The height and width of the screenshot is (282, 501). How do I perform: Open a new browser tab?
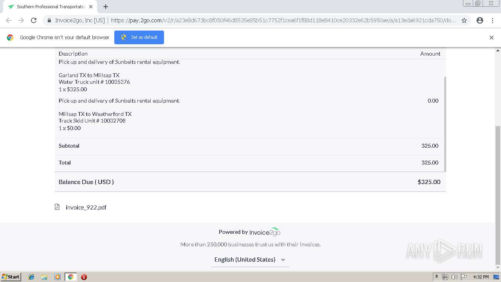tap(106, 7)
